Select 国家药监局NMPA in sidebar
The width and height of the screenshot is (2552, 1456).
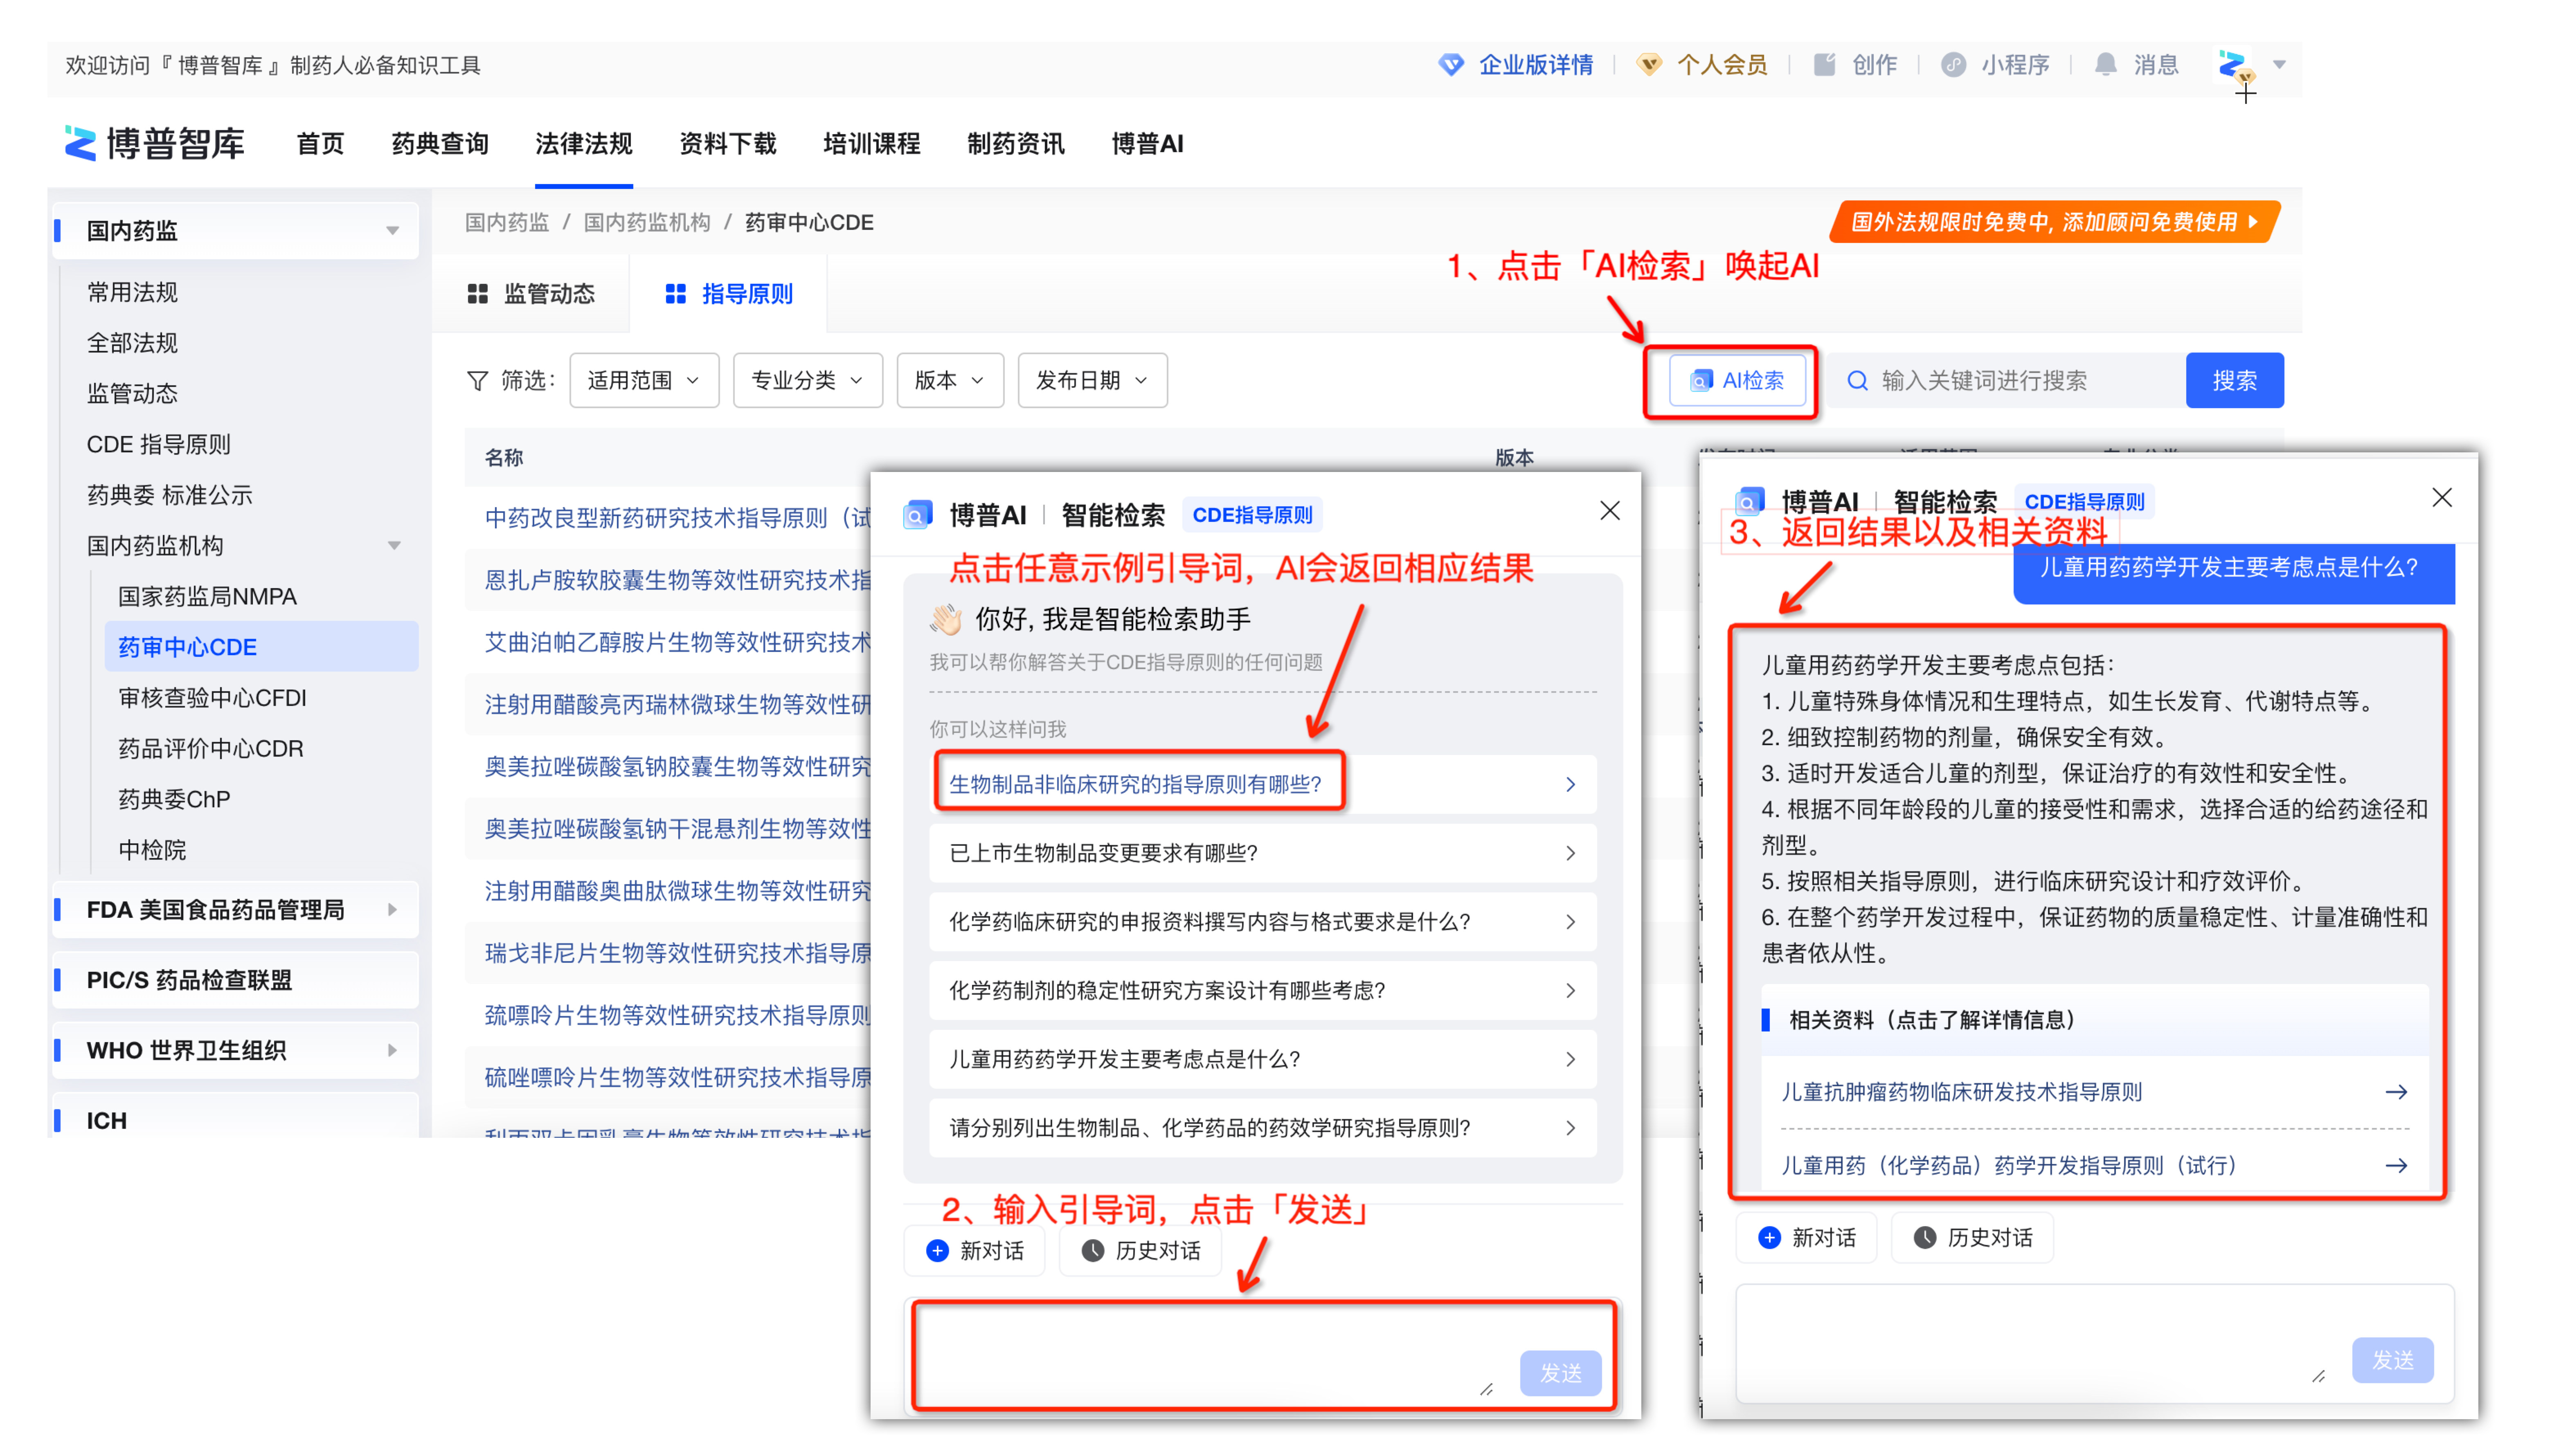tap(207, 597)
